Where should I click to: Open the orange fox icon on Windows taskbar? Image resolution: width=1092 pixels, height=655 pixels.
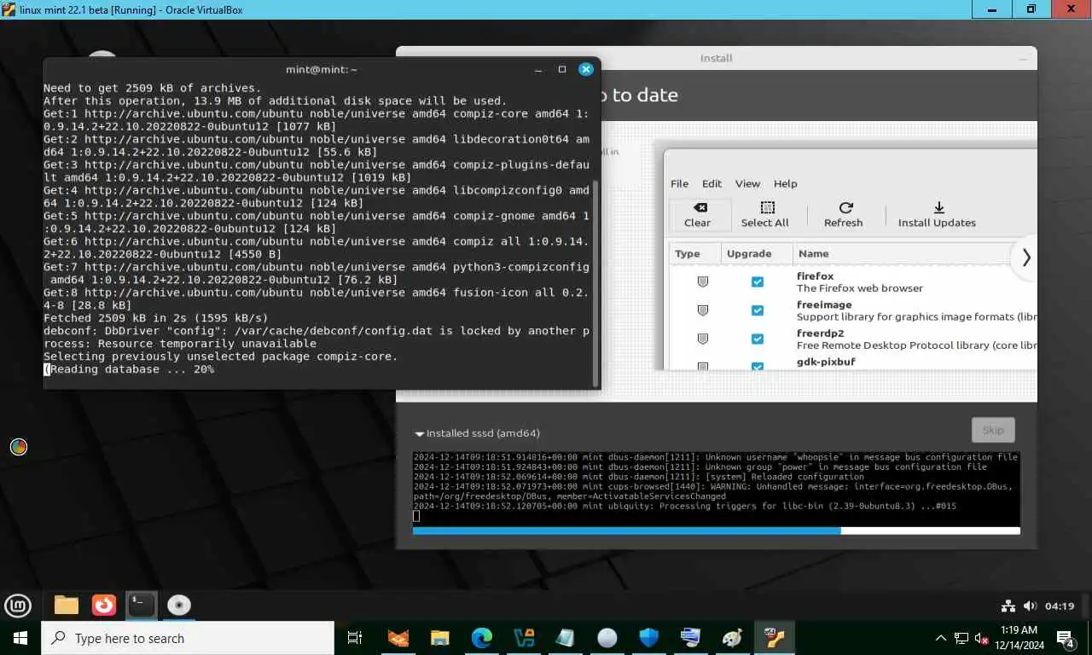tap(398, 638)
